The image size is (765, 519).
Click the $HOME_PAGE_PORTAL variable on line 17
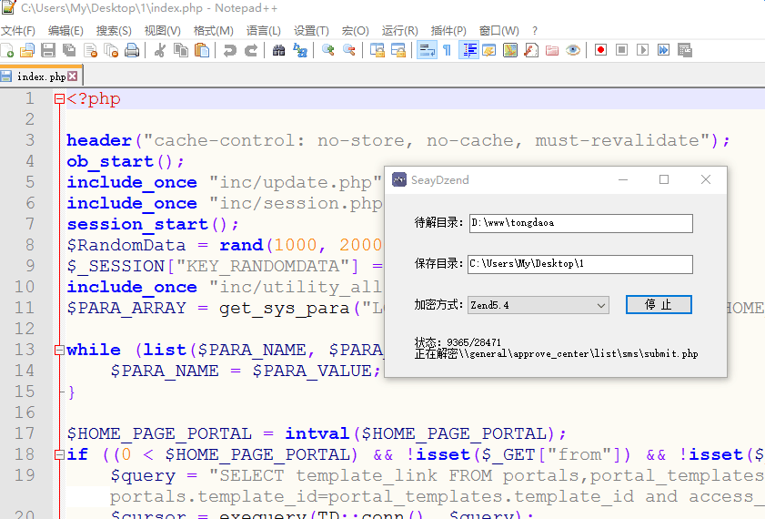pyautogui.click(x=159, y=433)
